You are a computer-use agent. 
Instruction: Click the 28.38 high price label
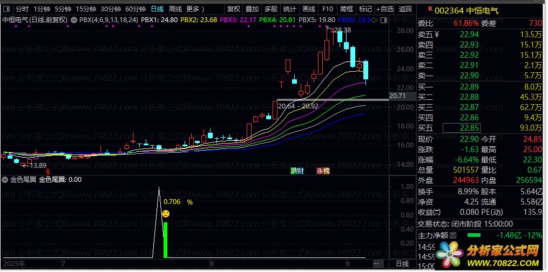pos(342,30)
